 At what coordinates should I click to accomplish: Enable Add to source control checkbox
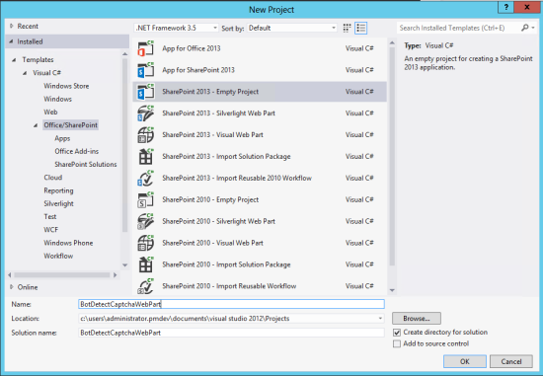tap(397, 343)
